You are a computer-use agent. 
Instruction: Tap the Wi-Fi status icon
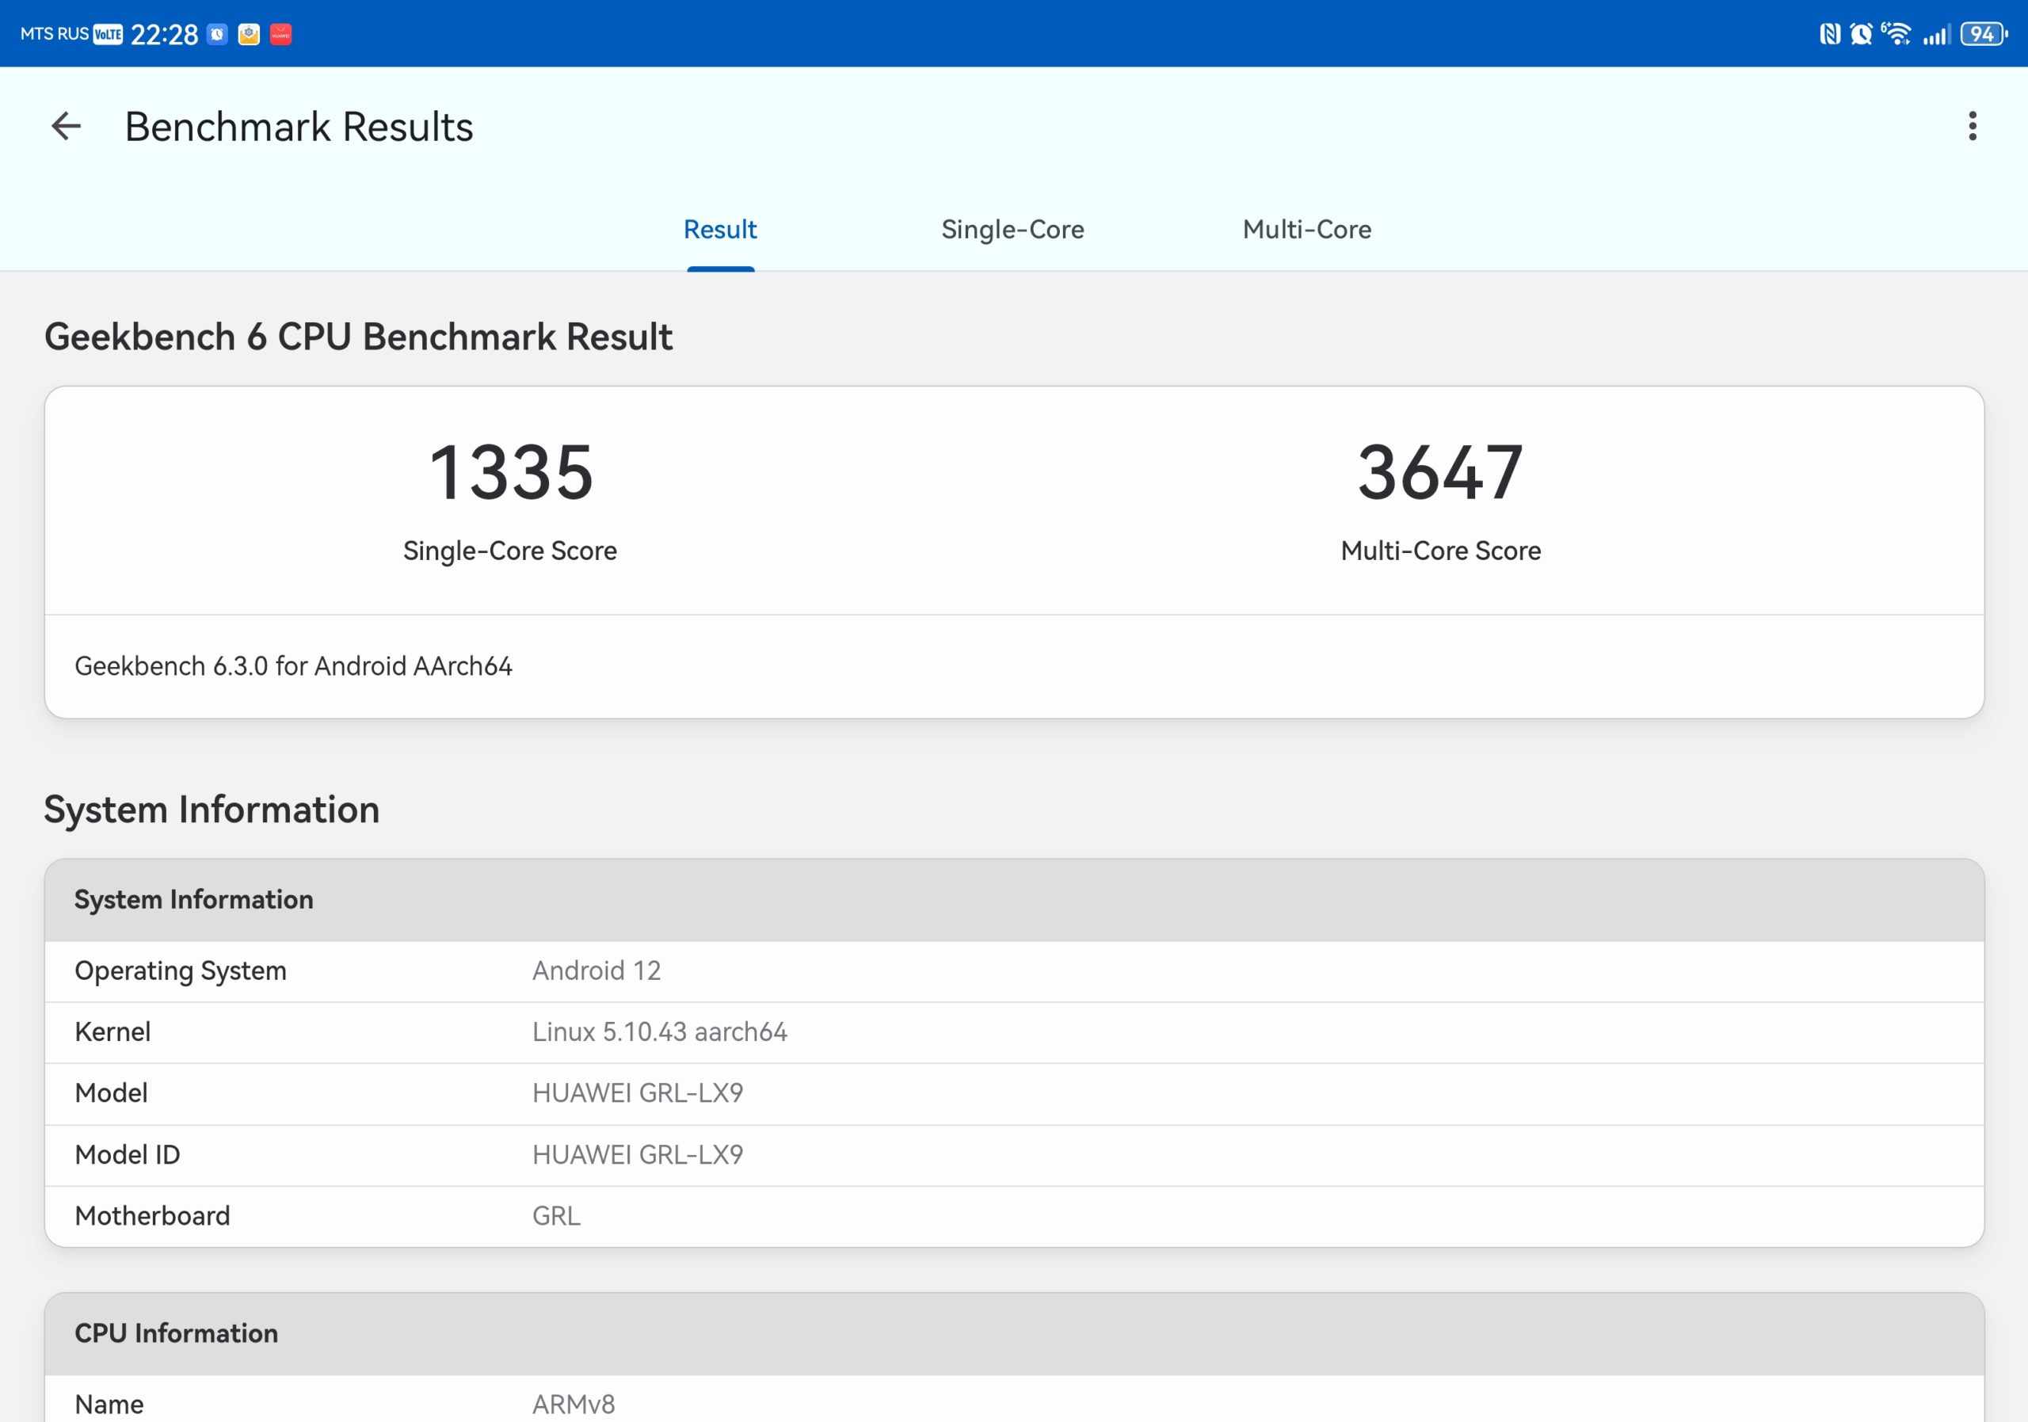point(1896,33)
